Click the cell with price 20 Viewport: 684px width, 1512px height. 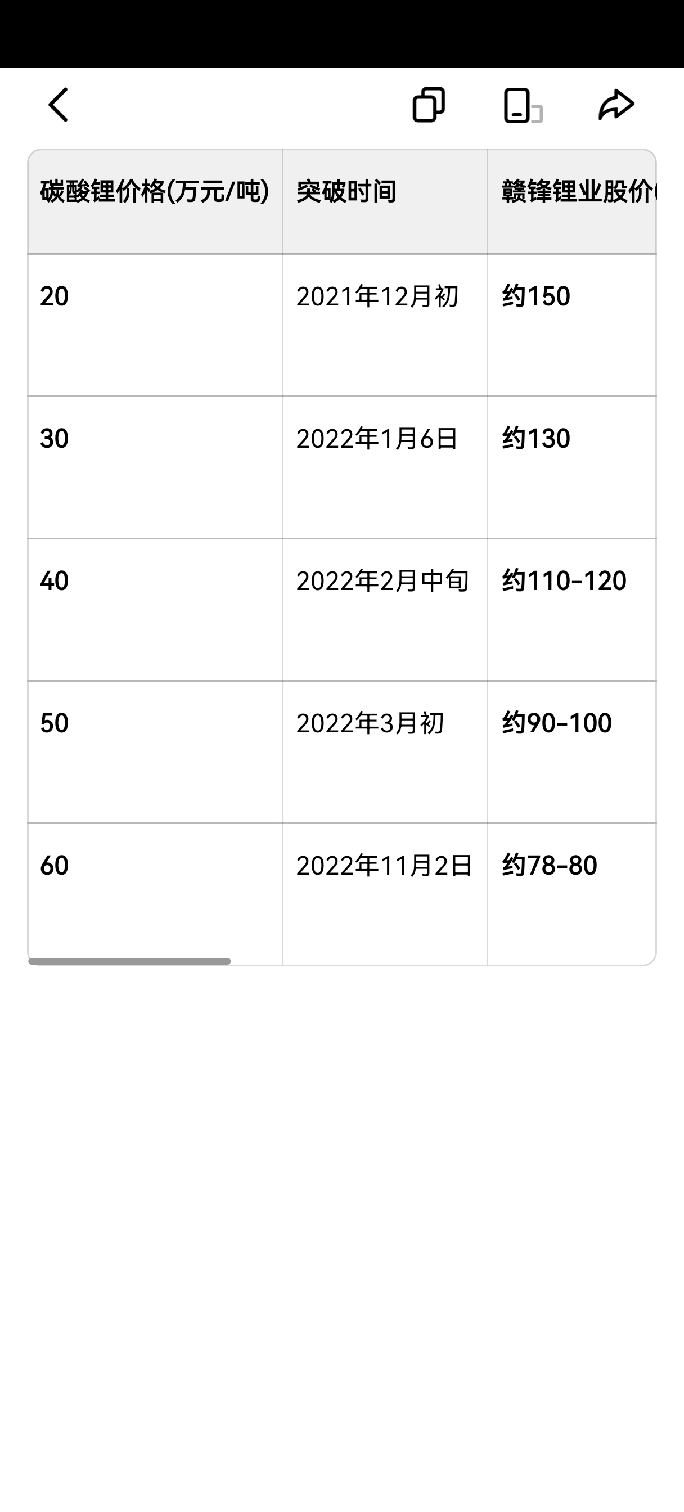(x=55, y=296)
